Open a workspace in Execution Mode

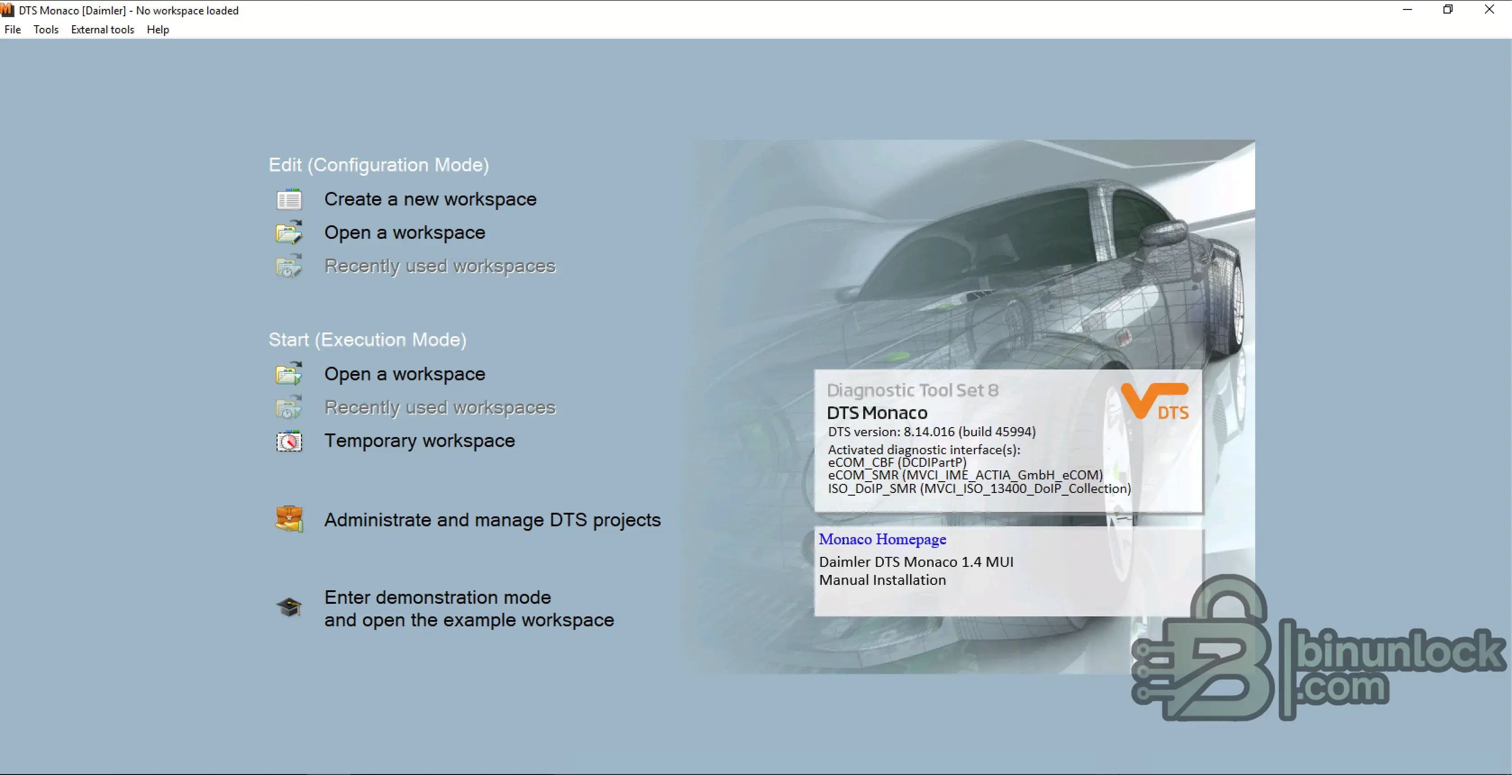pos(405,374)
